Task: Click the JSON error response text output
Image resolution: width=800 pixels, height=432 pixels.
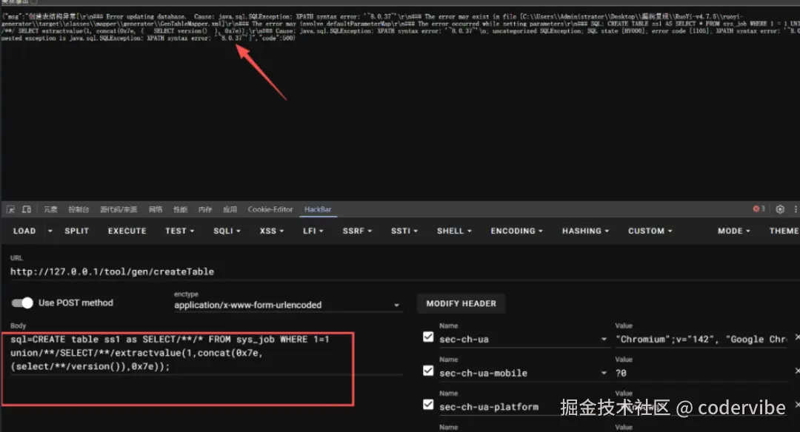Action: click(x=400, y=27)
